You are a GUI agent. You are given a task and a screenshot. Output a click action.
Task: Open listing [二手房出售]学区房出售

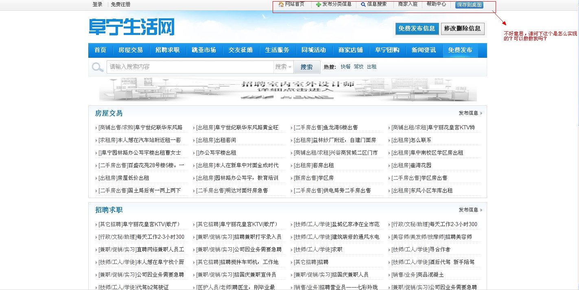coord(420,178)
